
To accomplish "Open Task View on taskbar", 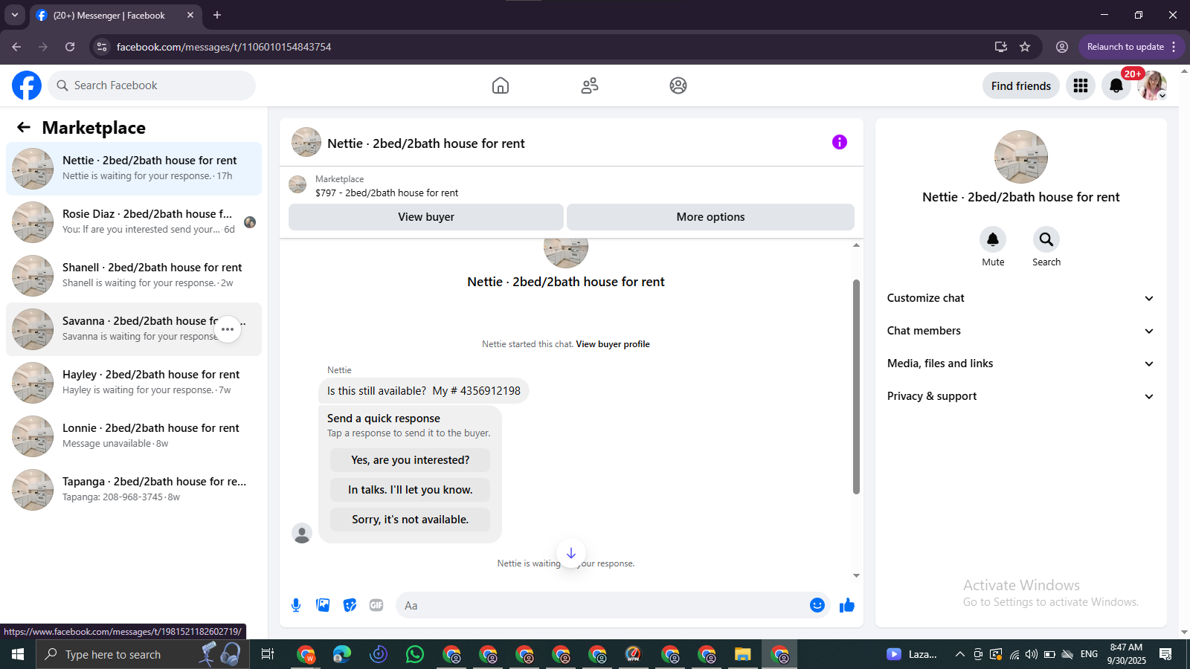I will pyautogui.click(x=268, y=654).
